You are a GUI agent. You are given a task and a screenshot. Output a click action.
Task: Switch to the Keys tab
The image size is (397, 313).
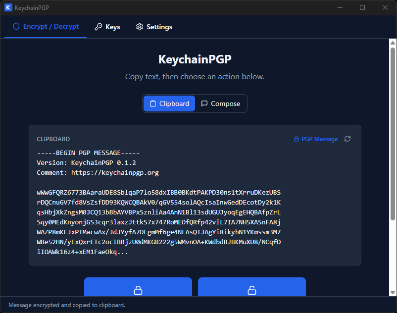click(x=107, y=27)
